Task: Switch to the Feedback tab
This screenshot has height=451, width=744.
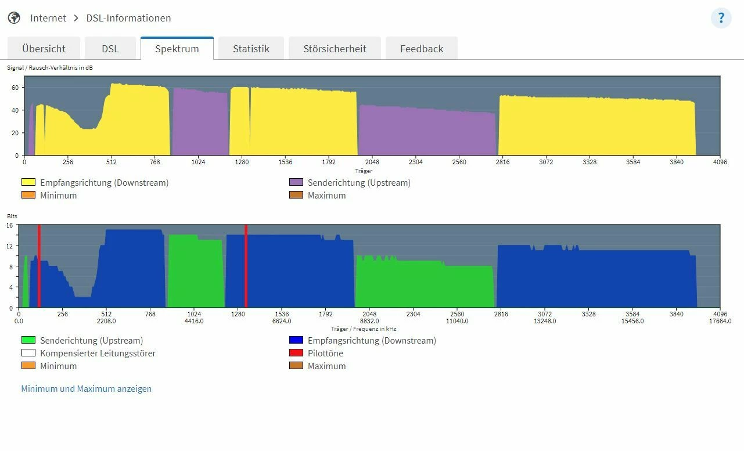Action: [x=422, y=49]
